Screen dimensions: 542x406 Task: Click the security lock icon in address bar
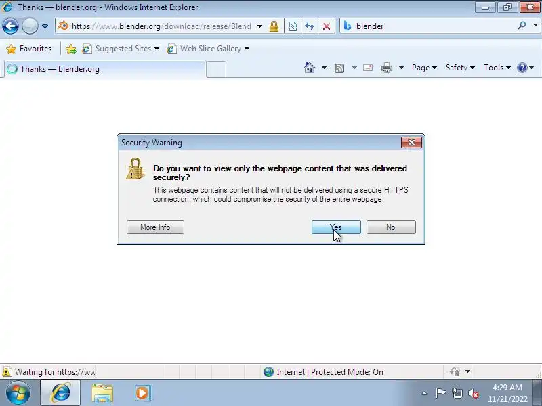274,26
